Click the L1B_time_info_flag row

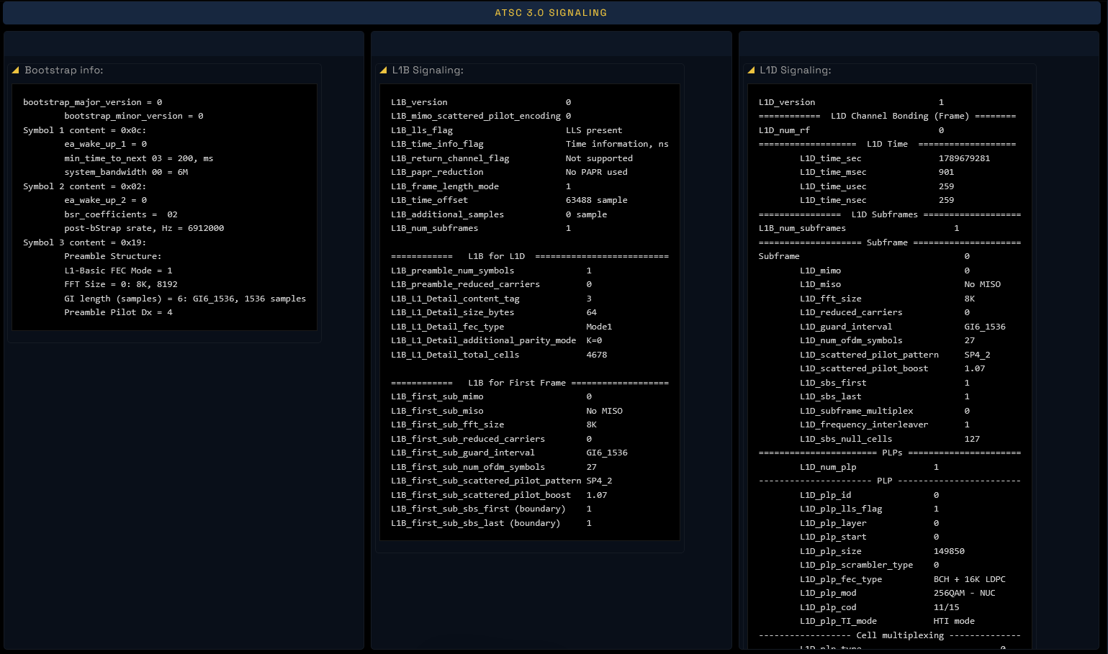pyautogui.click(x=530, y=144)
